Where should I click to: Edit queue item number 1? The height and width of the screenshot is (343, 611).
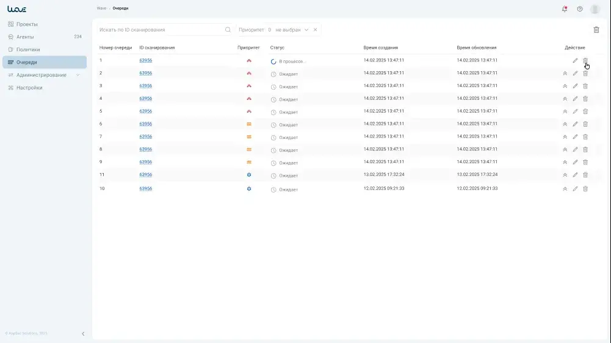point(575,61)
